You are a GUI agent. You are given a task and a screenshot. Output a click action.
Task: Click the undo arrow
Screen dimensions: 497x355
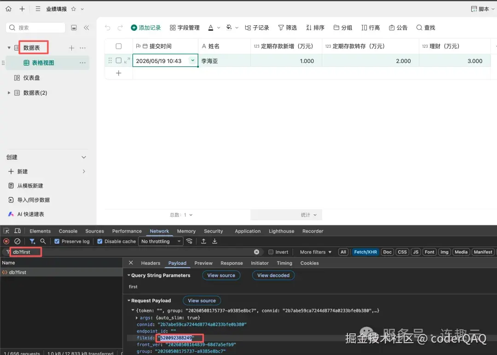tap(108, 28)
